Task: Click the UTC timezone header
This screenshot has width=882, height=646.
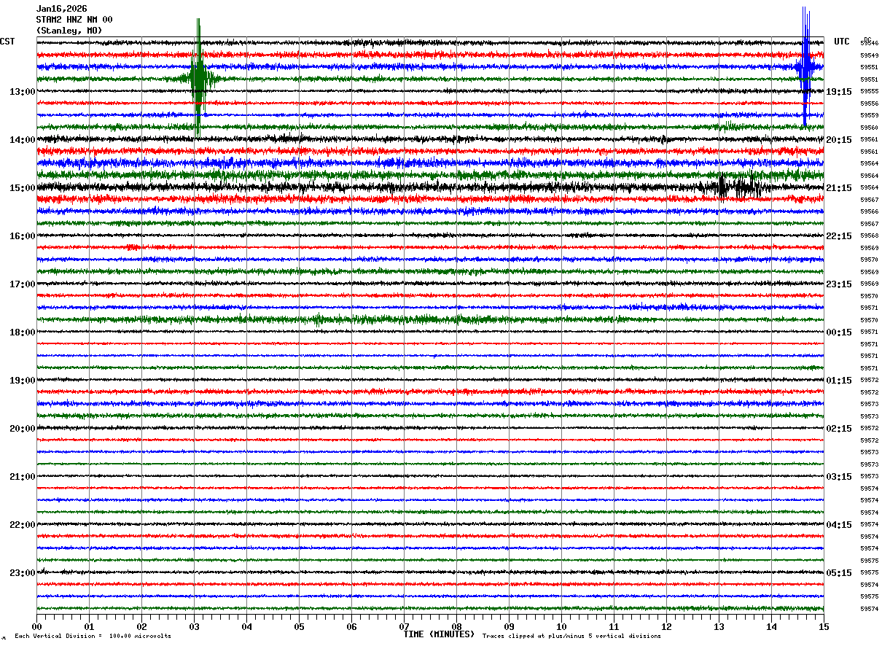Action: (842, 42)
